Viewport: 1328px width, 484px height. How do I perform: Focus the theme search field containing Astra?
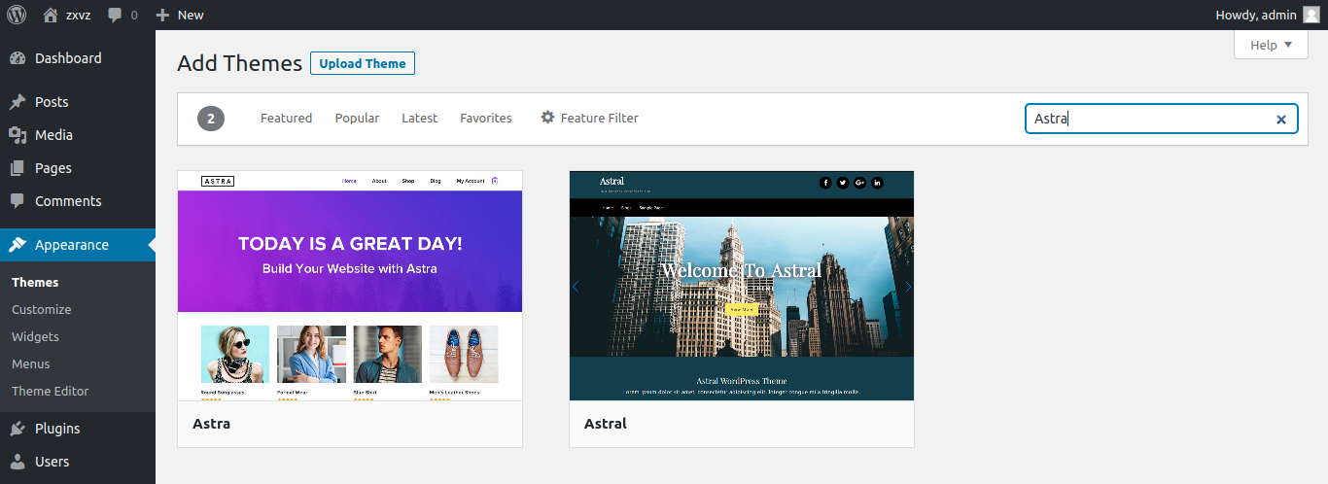pyautogui.click(x=1162, y=119)
